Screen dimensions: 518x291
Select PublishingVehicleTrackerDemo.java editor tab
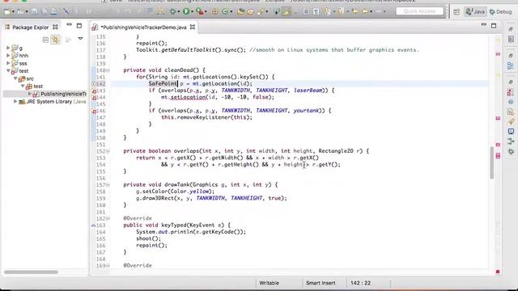[x=144, y=27]
